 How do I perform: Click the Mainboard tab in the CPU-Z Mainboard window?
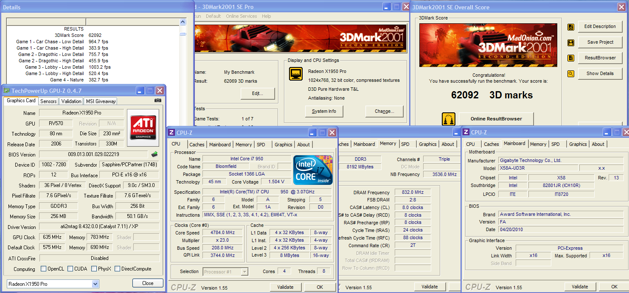point(514,143)
